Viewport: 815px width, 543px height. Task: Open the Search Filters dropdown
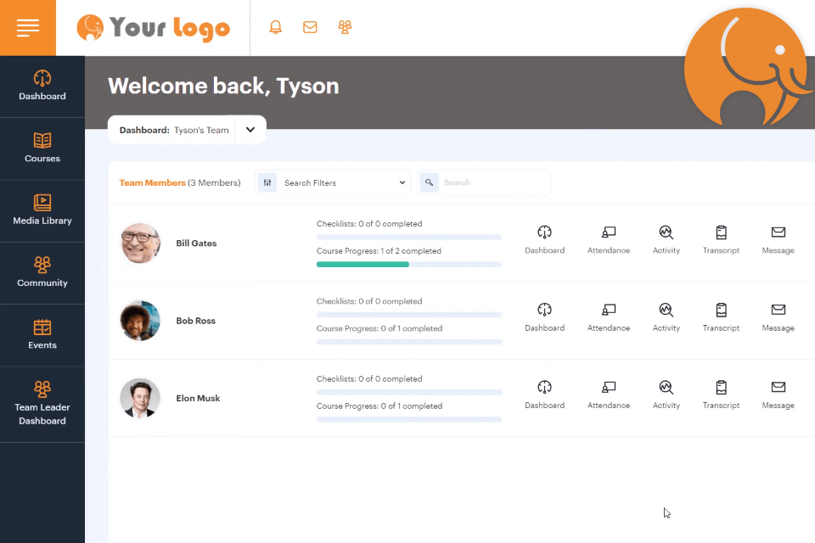[333, 183]
